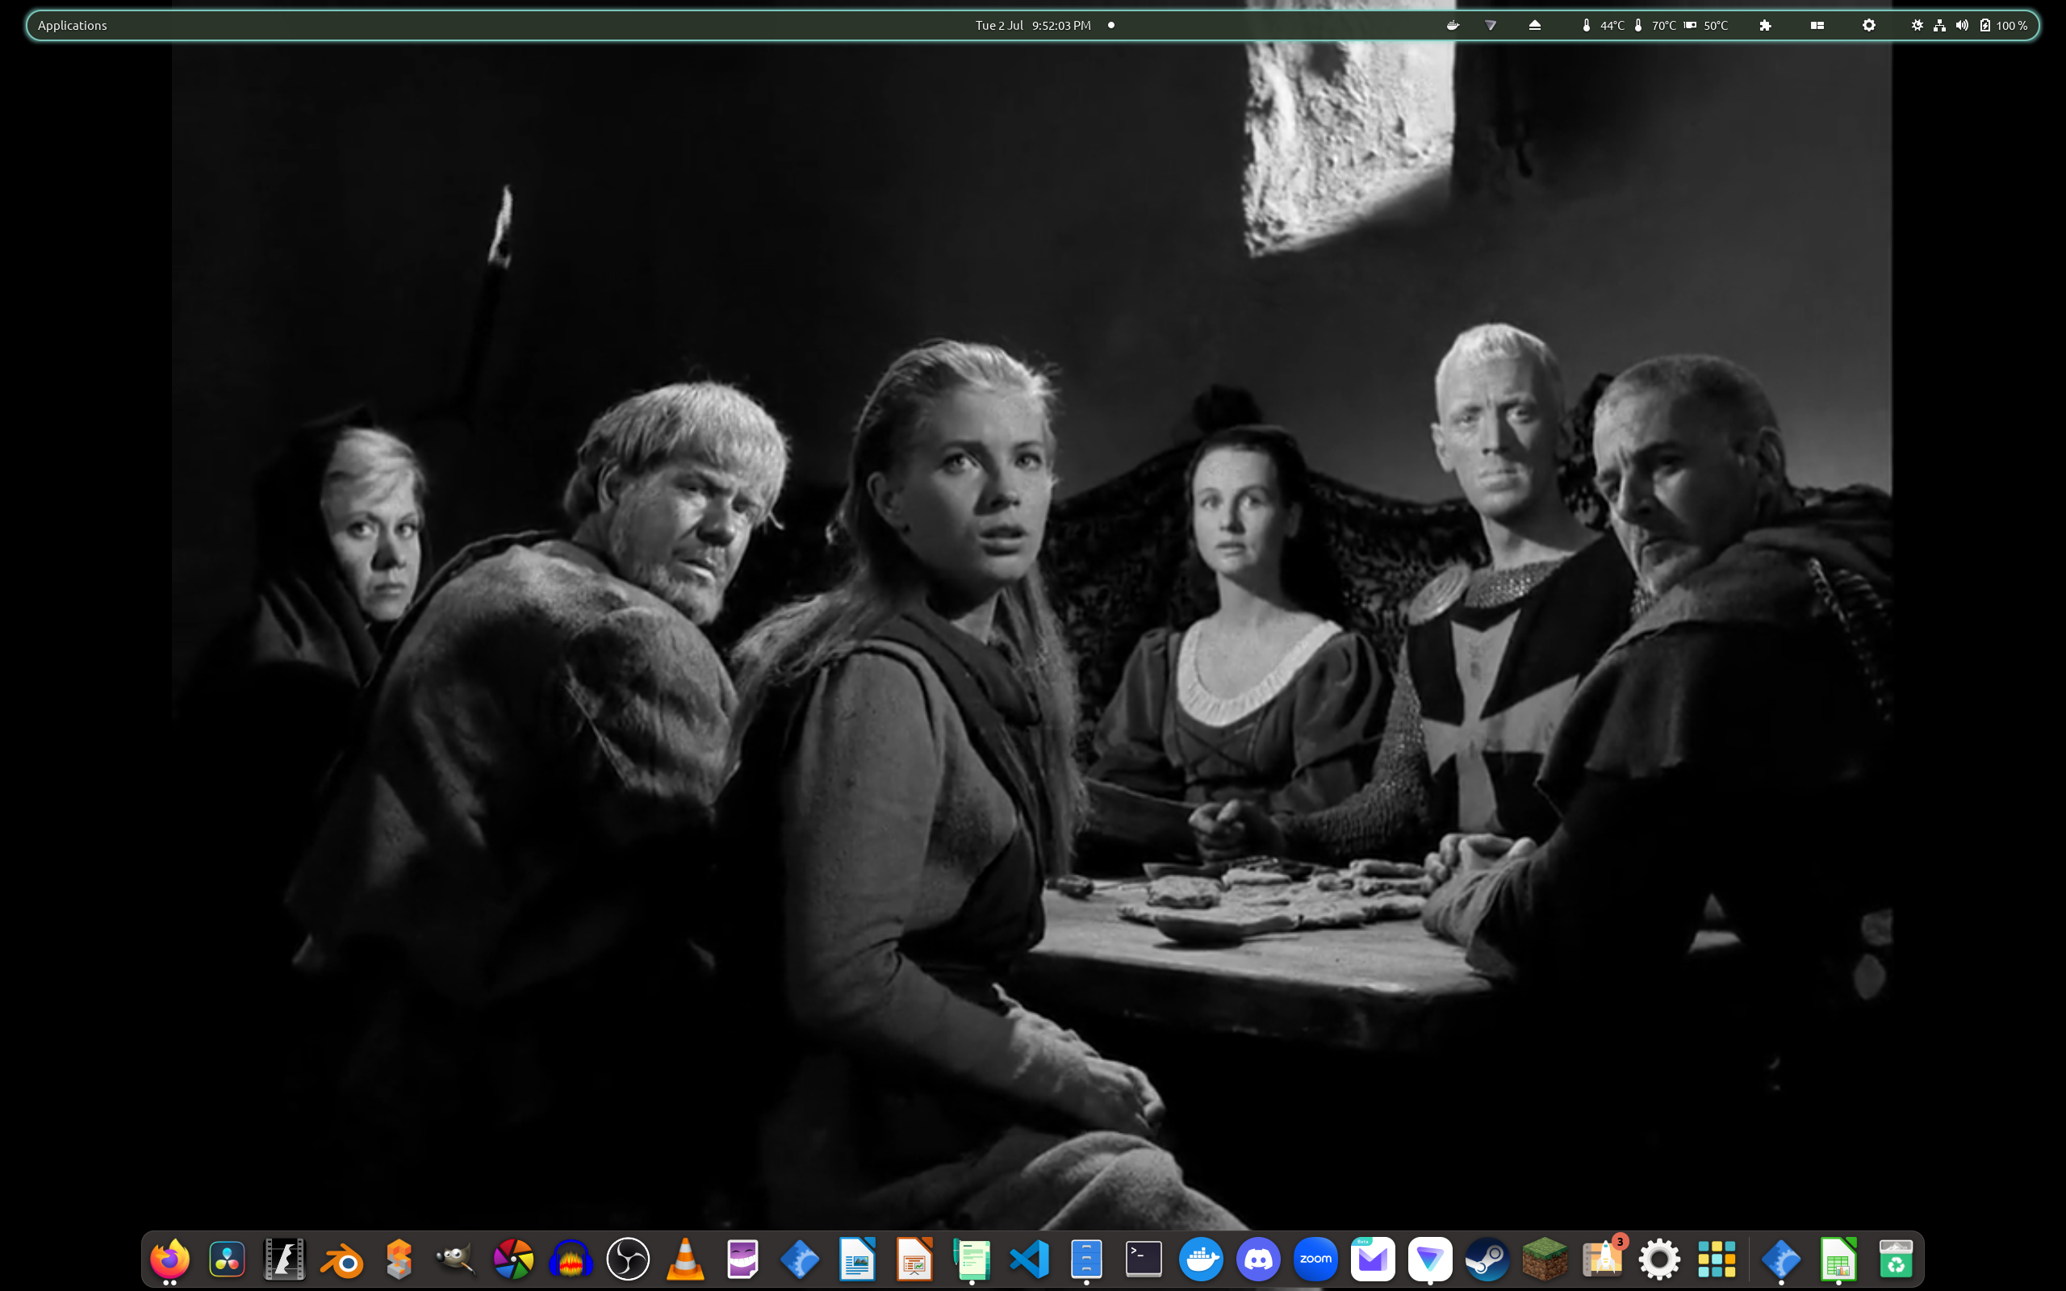Click the 50°C GPU temperature reading
This screenshot has width=2066, height=1291.
(1706, 26)
